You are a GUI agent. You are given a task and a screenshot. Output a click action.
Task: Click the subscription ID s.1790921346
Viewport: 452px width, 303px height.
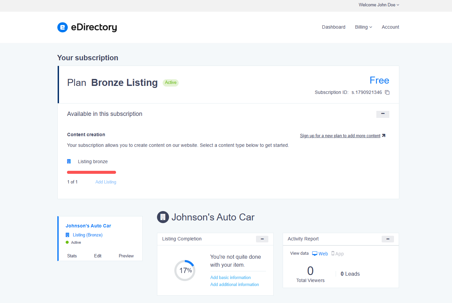[x=367, y=92]
